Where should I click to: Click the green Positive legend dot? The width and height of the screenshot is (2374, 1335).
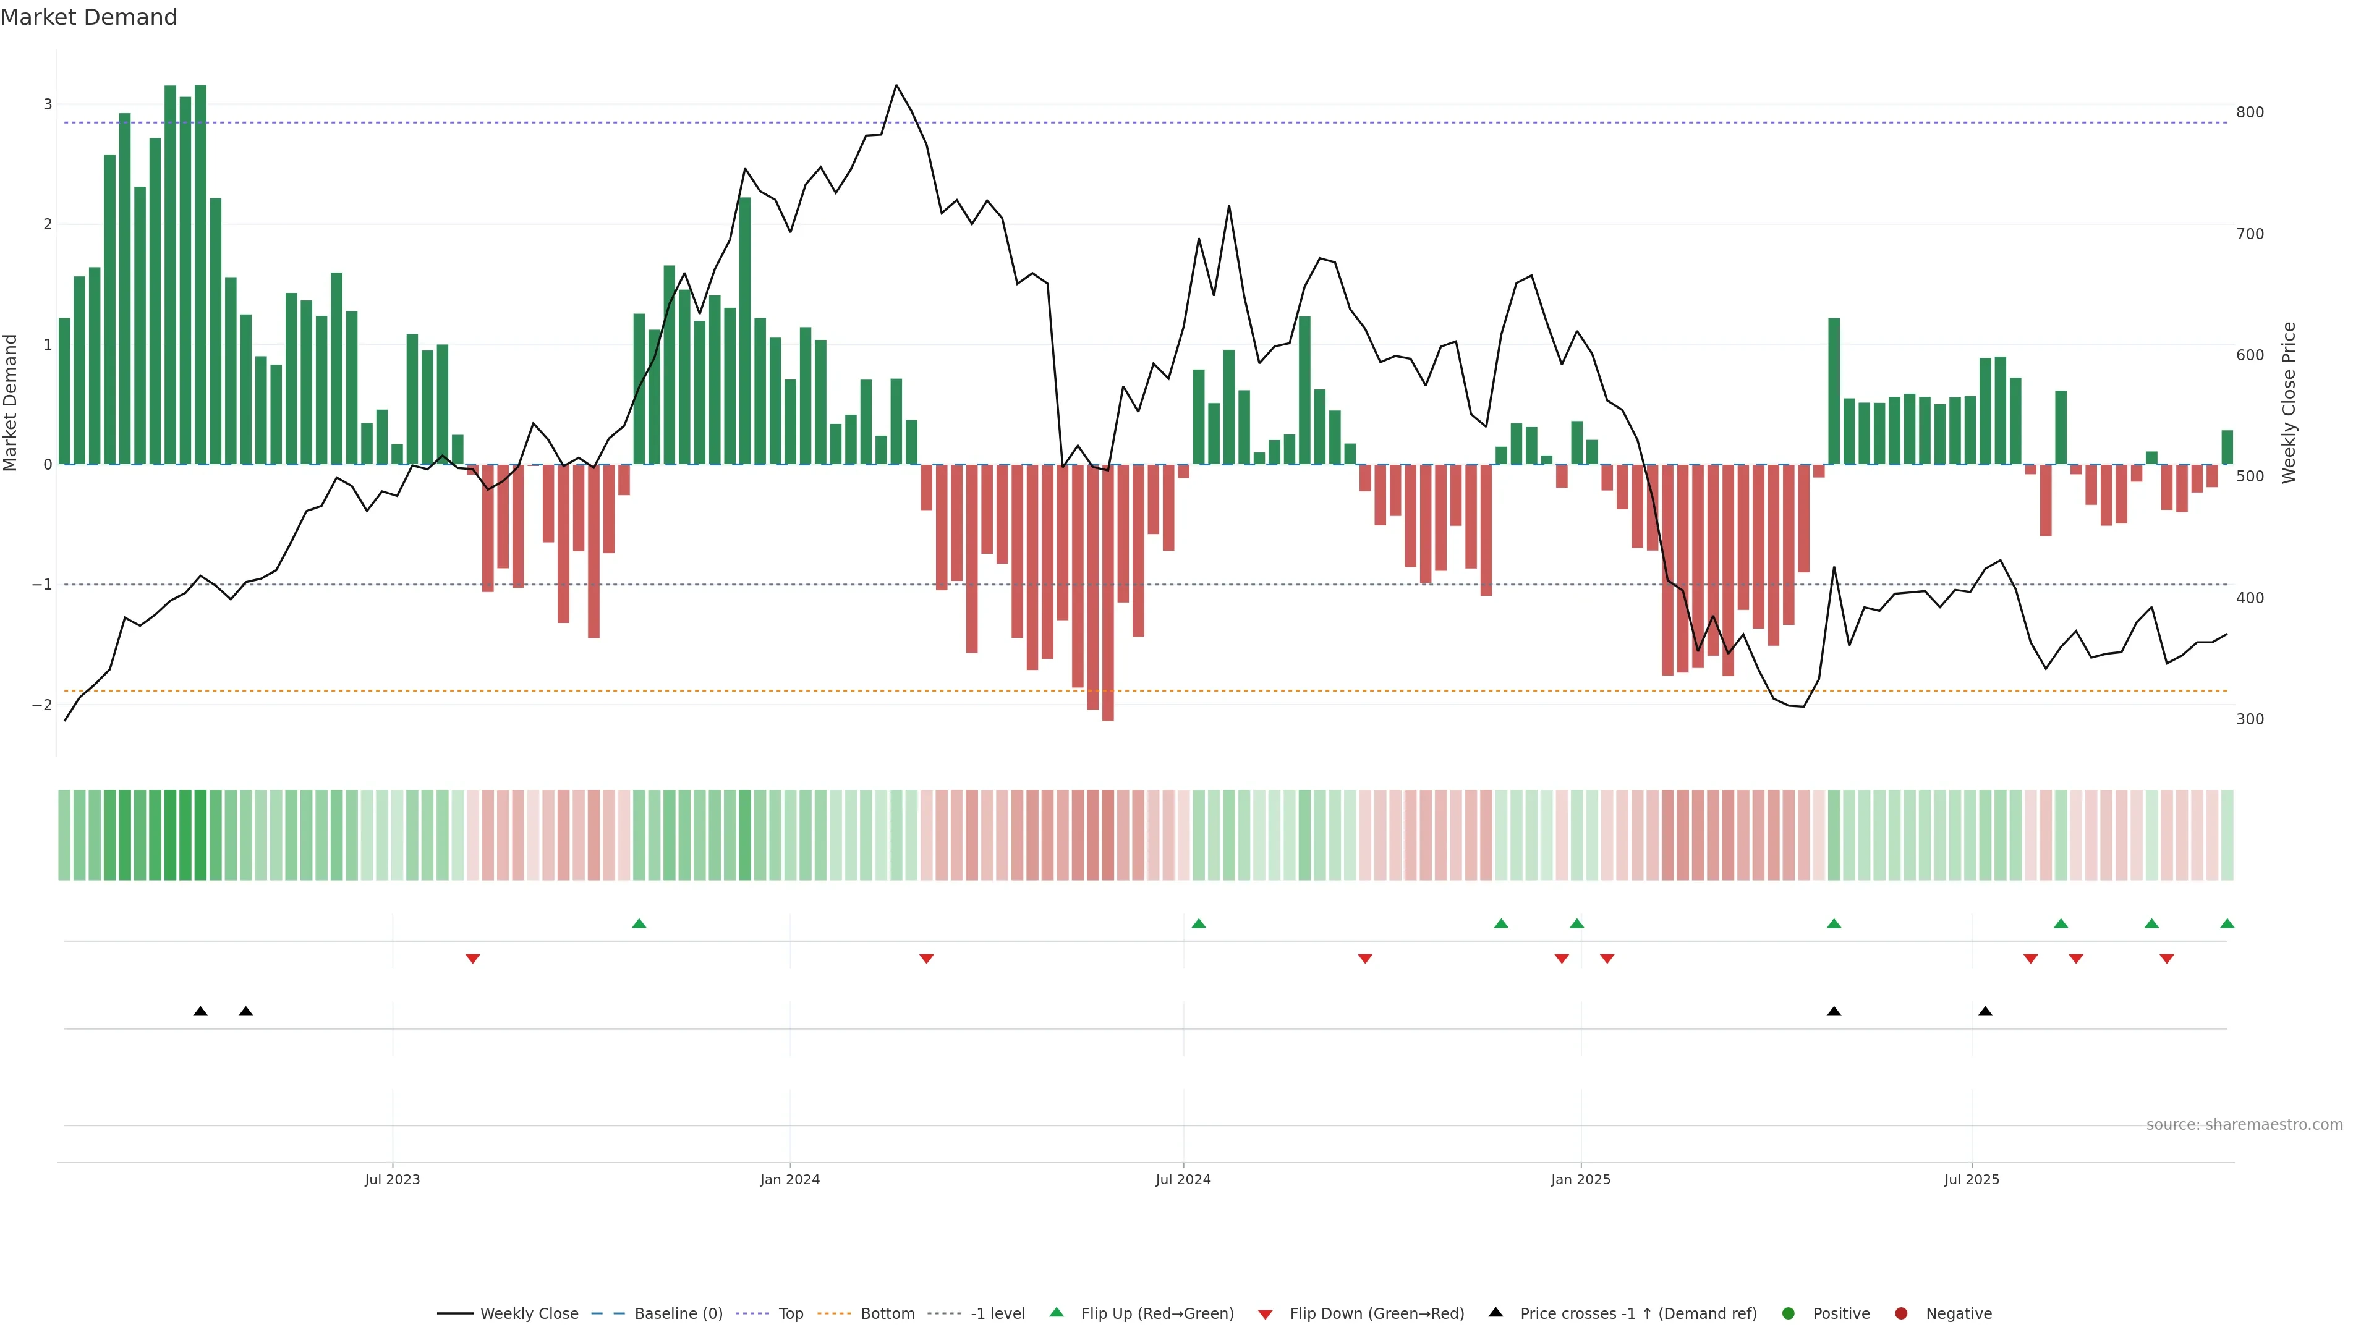coord(1789,1313)
